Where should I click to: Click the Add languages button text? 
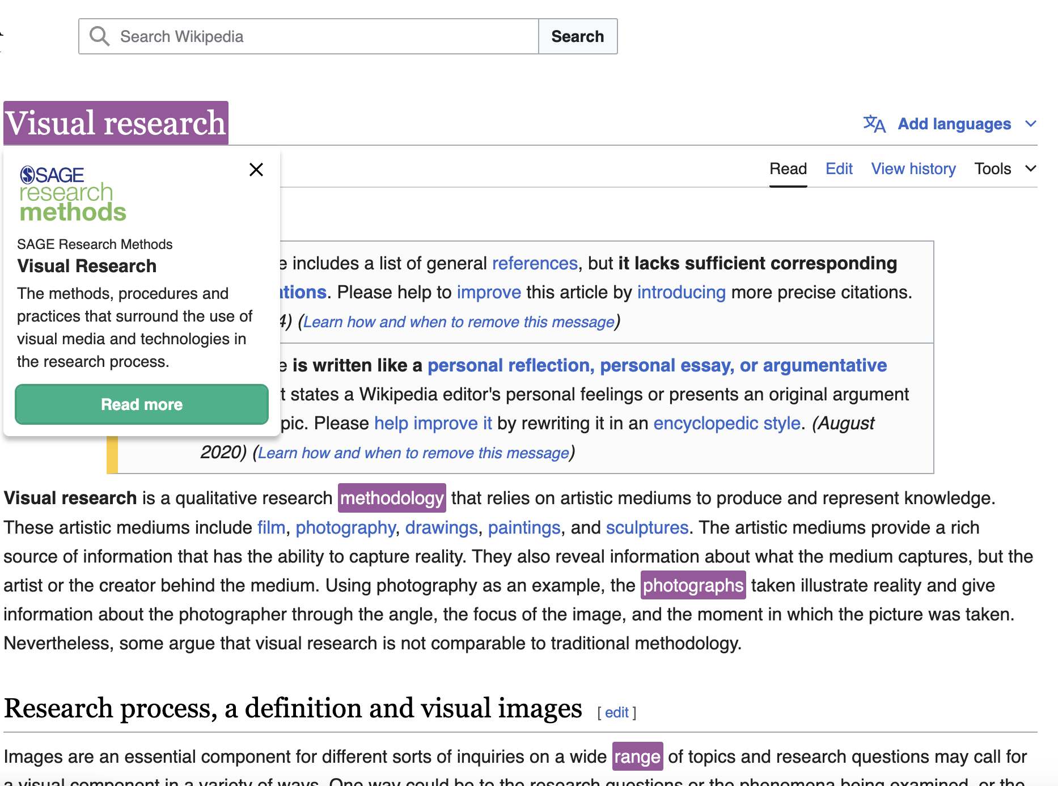click(x=954, y=124)
